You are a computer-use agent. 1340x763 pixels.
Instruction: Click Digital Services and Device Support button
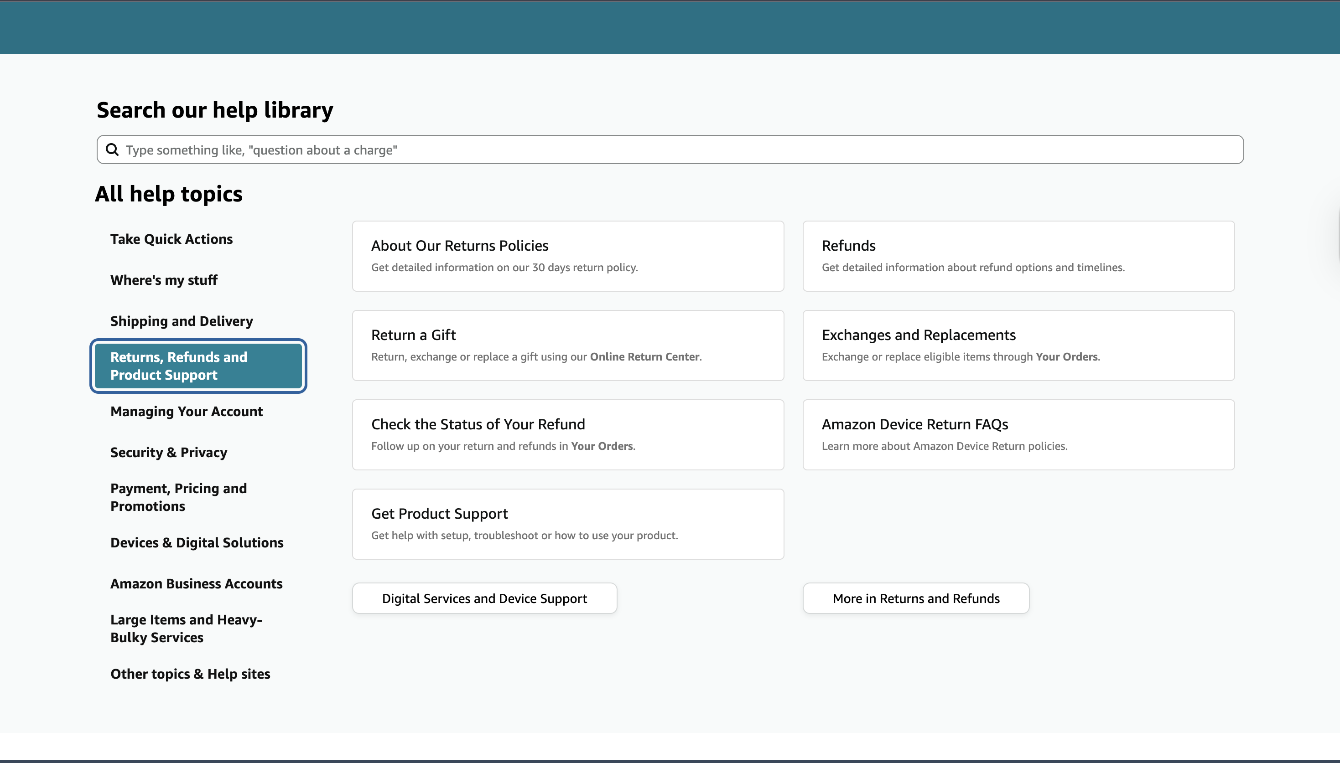pos(484,598)
